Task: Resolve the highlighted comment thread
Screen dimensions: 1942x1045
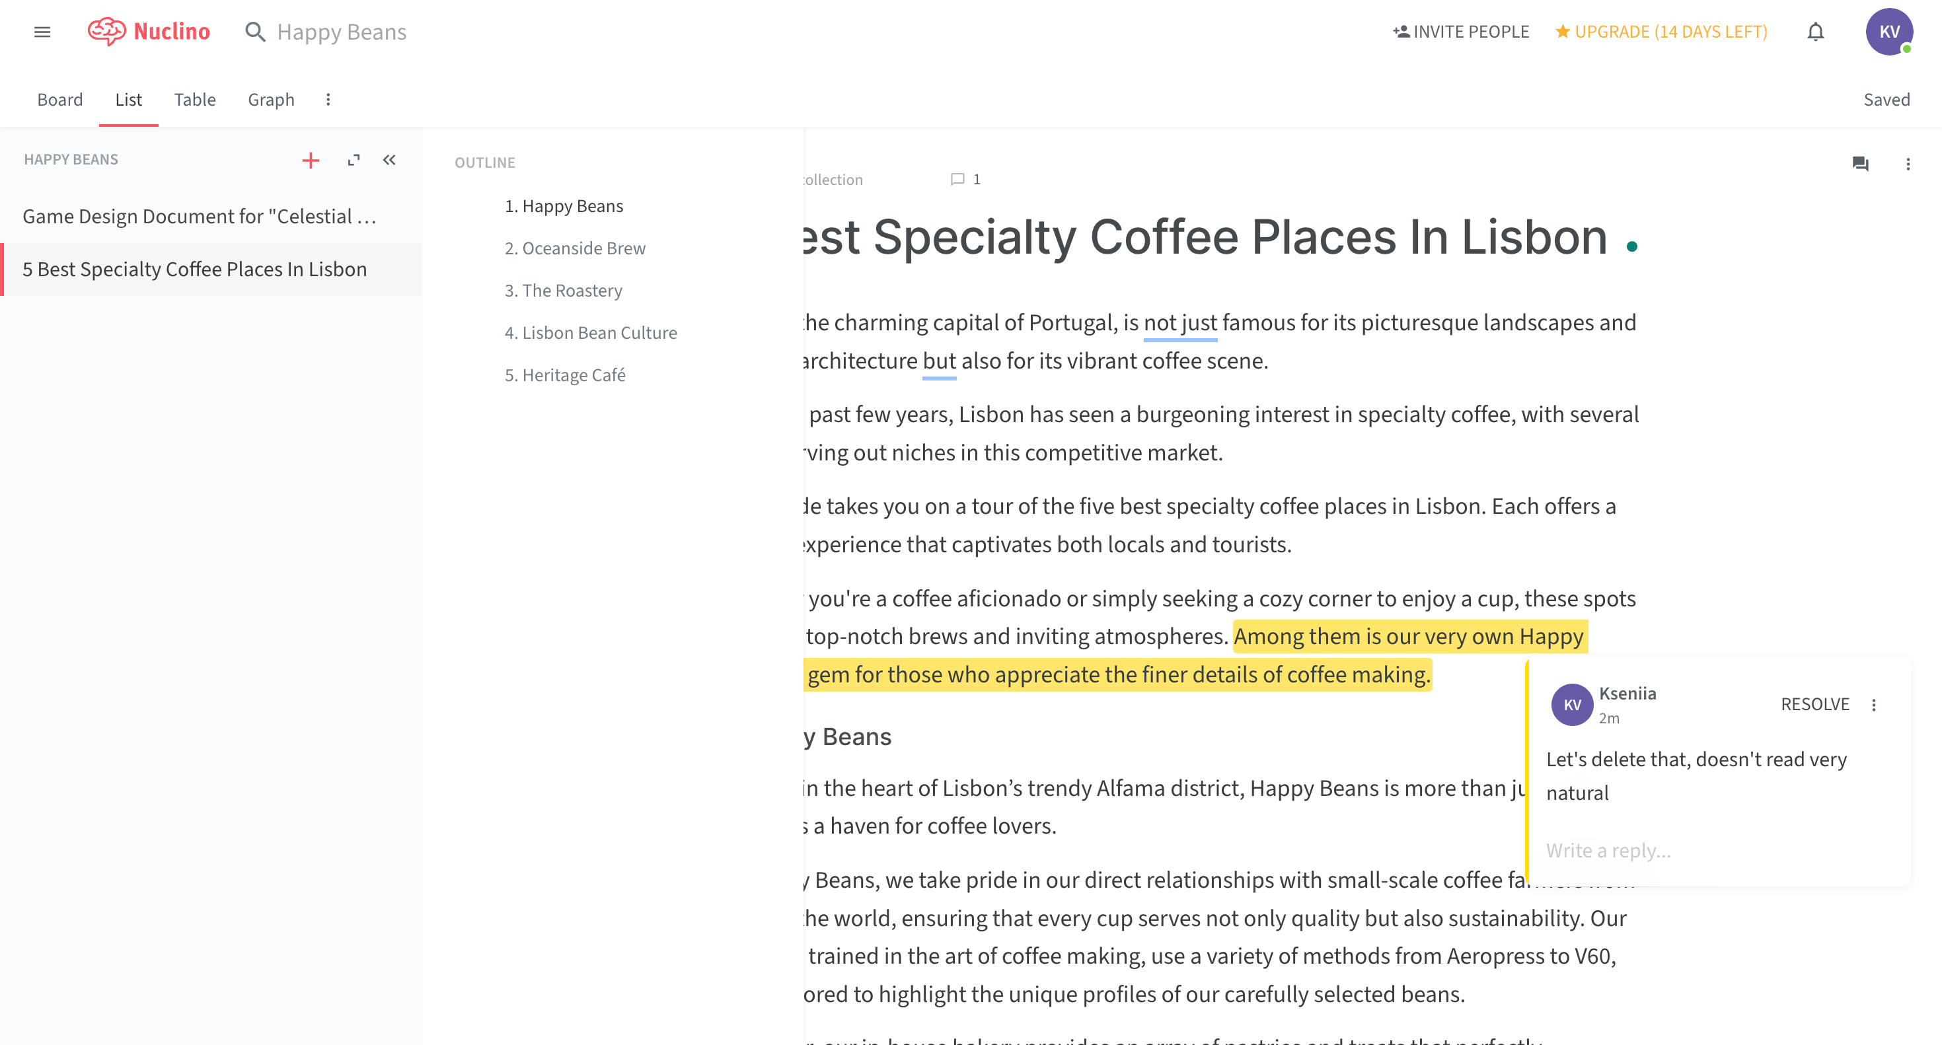Action: coord(1812,704)
